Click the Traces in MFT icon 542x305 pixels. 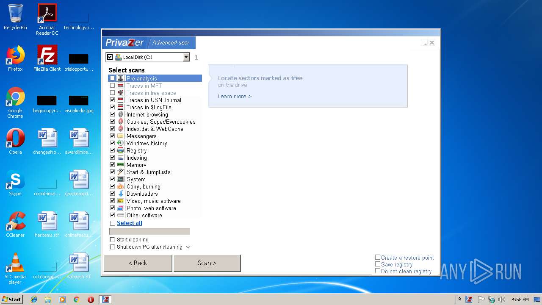click(121, 86)
